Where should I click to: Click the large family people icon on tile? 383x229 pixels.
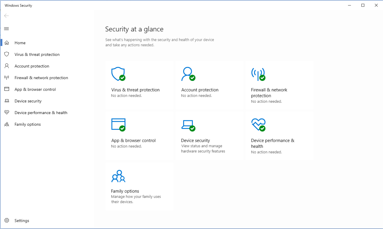(x=118, y=176)
